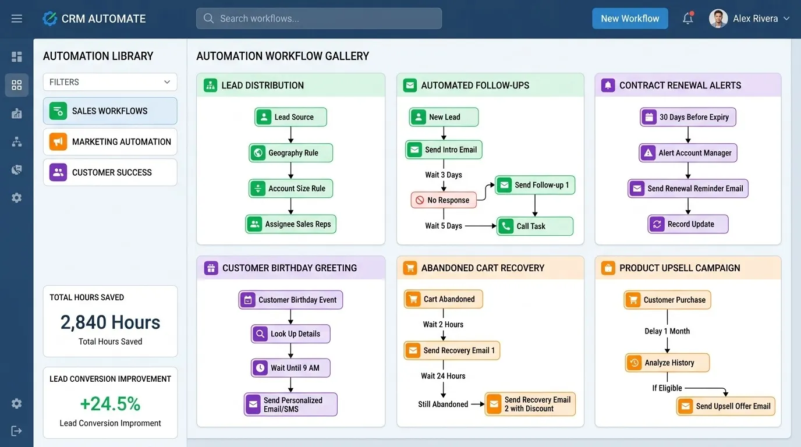This screenshot has width=801, height=447.
Task: Click the warning icon on Alert Account Manager
Action: tap(648, 153)
